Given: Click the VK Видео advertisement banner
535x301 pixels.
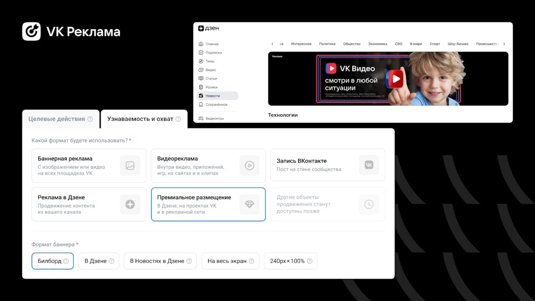Looking at the screenshot, I should (x=388, y=79).
